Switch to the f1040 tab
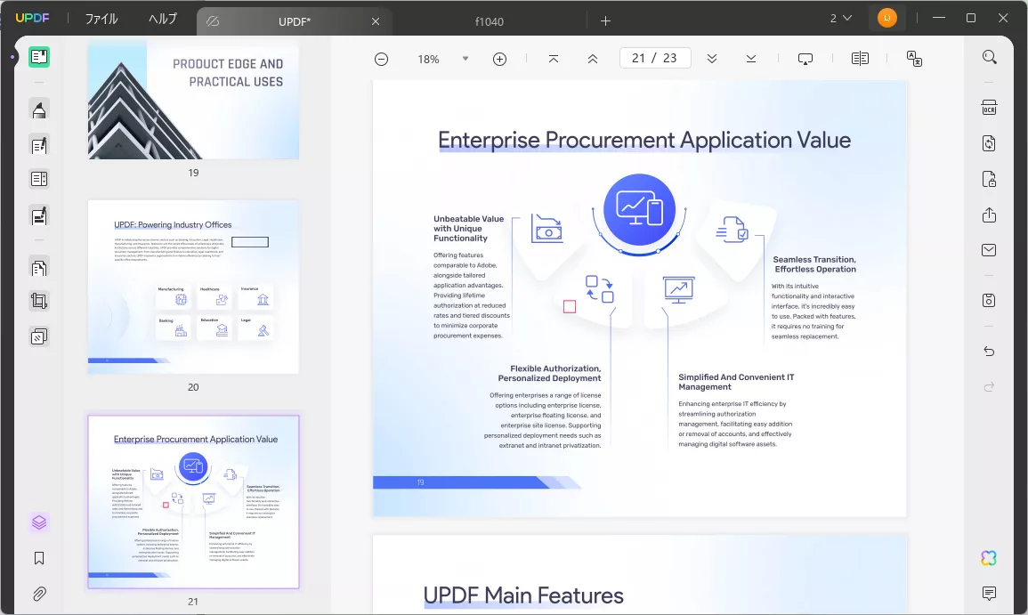This screenshot has height=615, width=1028. point(490,21)
